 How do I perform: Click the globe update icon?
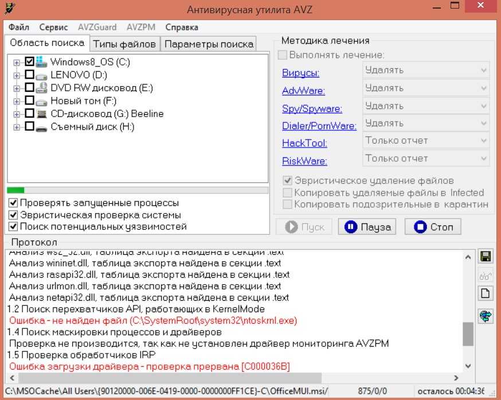point(485,315)
